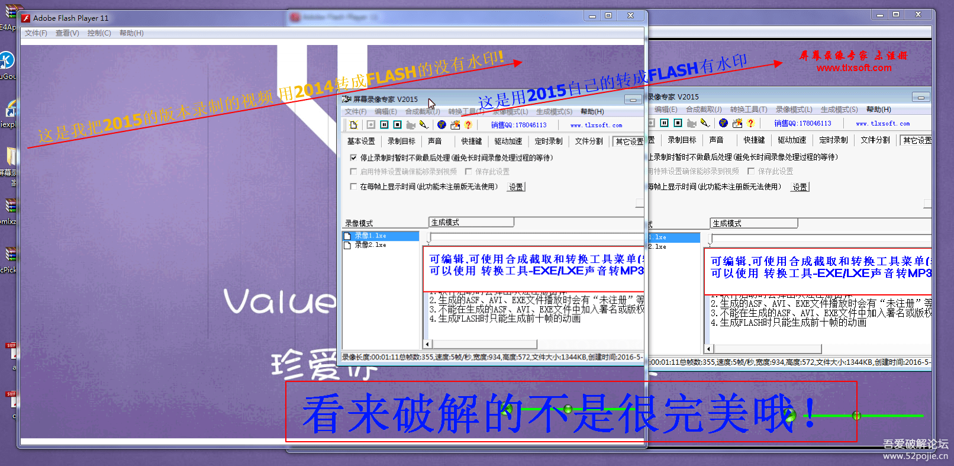Switch to the 录制目标 tab in the left recorder
The image size is (954, 466).
click(x=401, y=142)
